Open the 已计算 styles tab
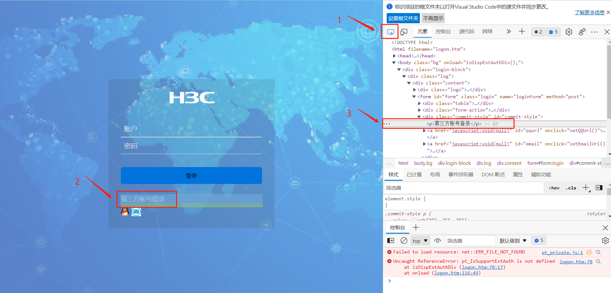 click(x=414, y=175)
